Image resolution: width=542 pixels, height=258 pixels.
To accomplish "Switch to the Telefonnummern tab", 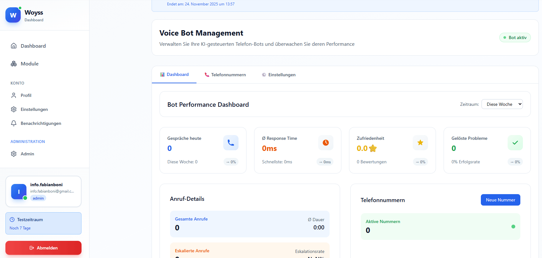I will [225, 75].
